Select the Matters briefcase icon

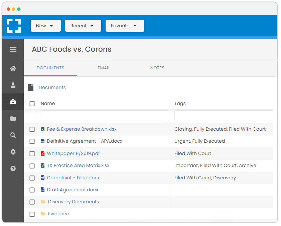[13, 102]
